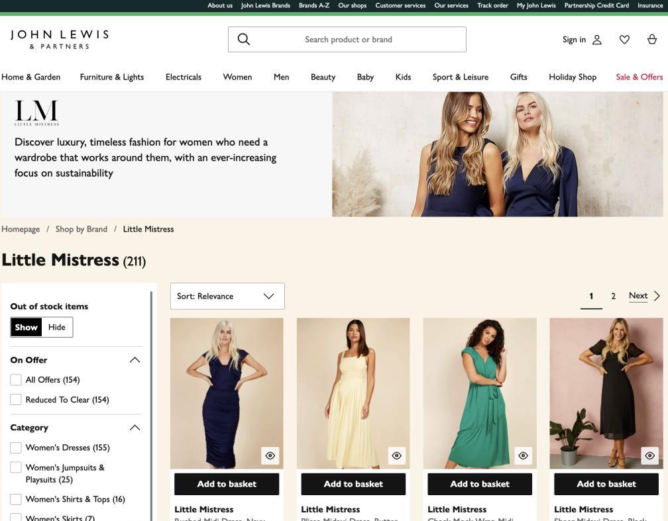This screenshot has width=668, height=521.
Task: Add butter yellow dress to basket
Action: coord(353,484)
